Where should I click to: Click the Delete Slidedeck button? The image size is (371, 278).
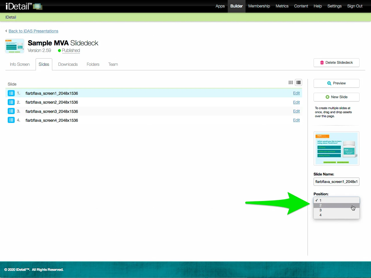[x=337, y=63]
